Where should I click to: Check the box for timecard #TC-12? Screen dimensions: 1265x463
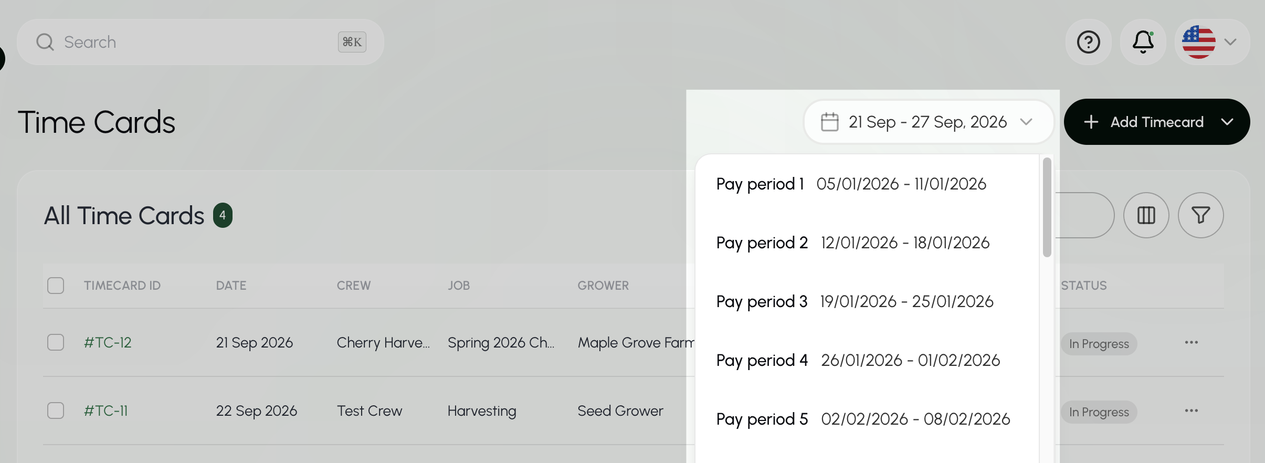[x=56, y=342]
